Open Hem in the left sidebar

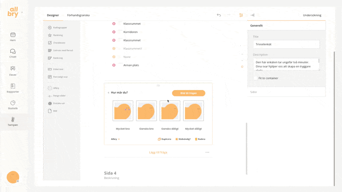pos(13,37)
